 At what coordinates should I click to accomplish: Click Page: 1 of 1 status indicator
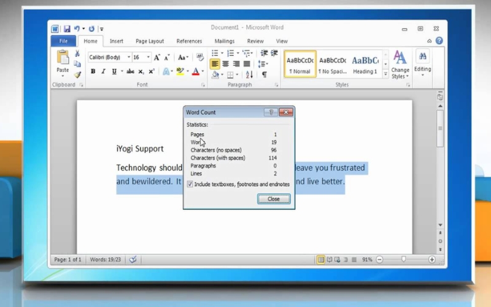click(68, 259)
